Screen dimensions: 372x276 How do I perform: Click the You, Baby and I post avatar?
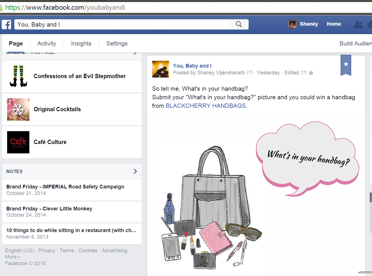160,69
